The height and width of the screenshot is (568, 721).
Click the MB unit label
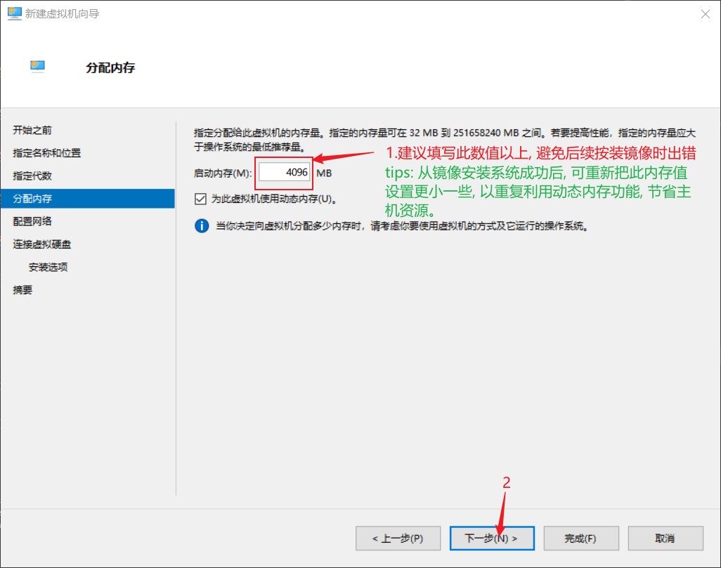pyautogui.click(x=324, y=173)
